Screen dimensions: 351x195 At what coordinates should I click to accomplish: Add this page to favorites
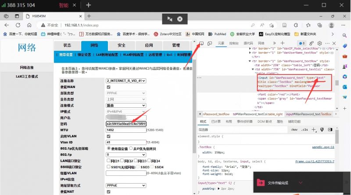[x=272, y=25]
